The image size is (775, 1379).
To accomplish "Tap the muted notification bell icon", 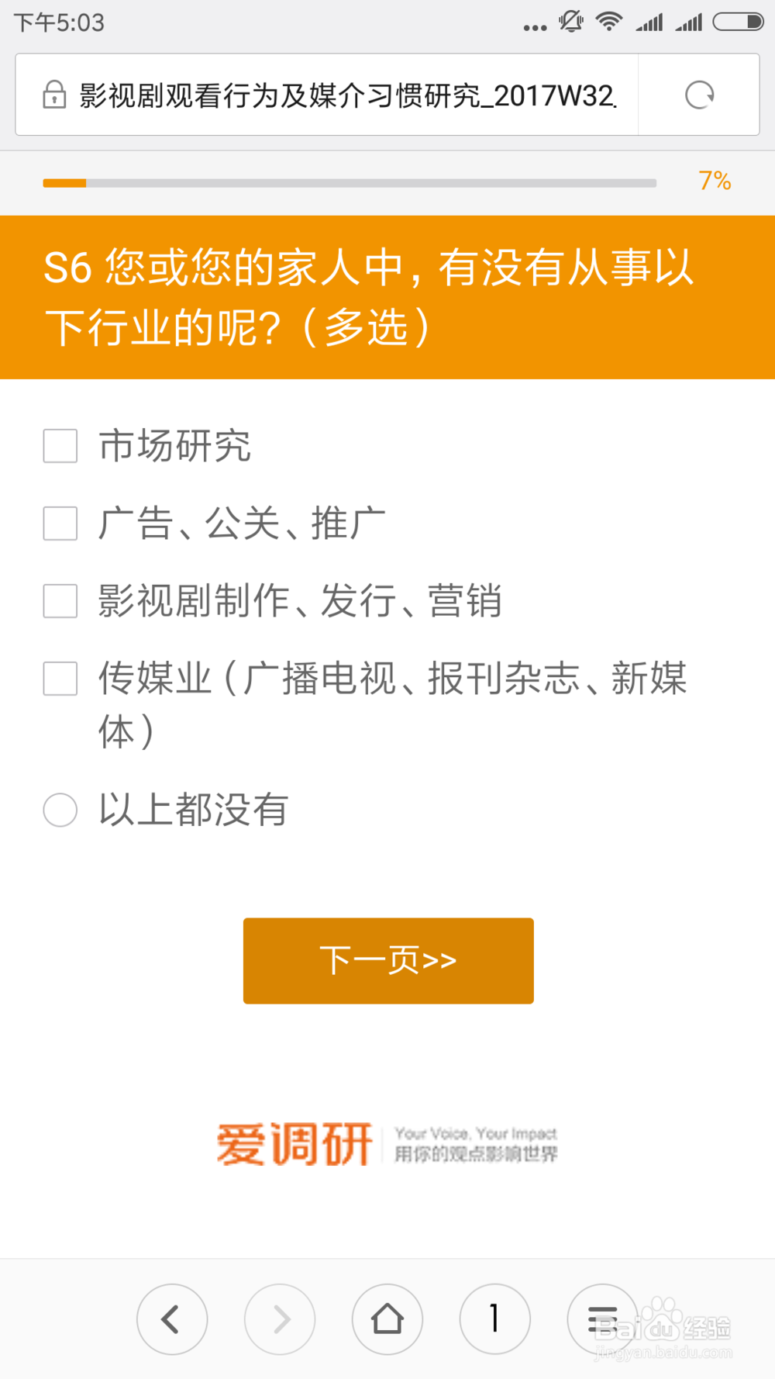I will point(571,21).
